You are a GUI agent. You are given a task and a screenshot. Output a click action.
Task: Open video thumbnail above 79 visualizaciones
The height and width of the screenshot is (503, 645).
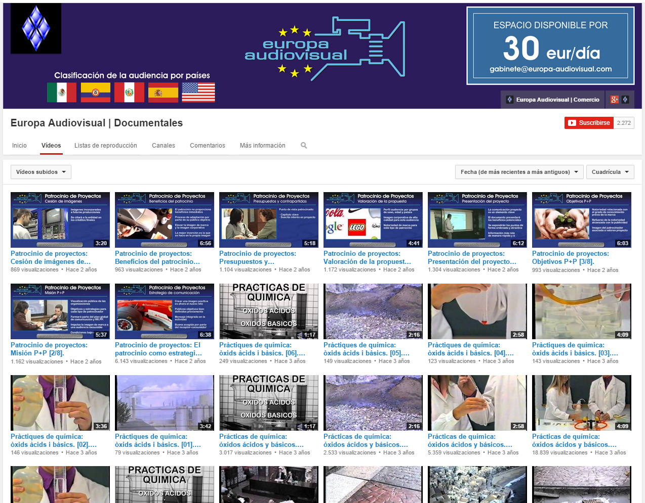[x=165, y=403]
